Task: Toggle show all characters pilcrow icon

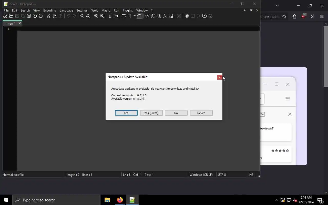Action: pyautogui.click(x=130, y=16)
